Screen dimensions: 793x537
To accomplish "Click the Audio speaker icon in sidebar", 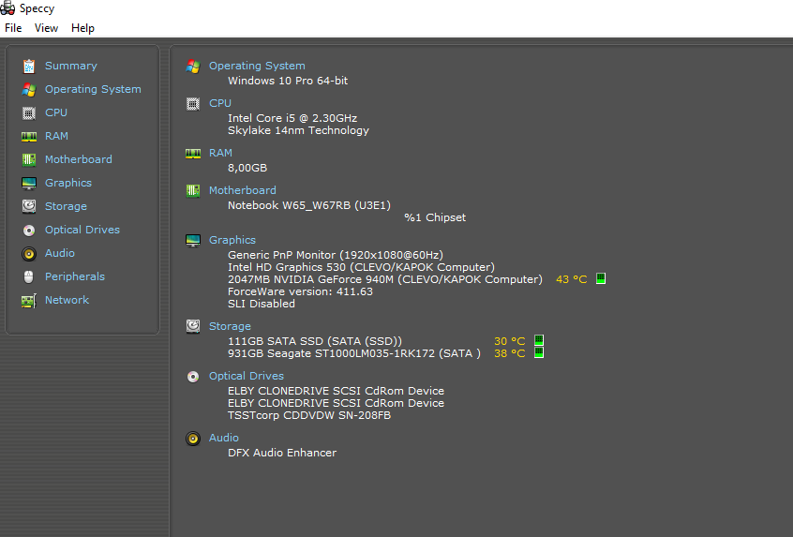I will [29, 253].
